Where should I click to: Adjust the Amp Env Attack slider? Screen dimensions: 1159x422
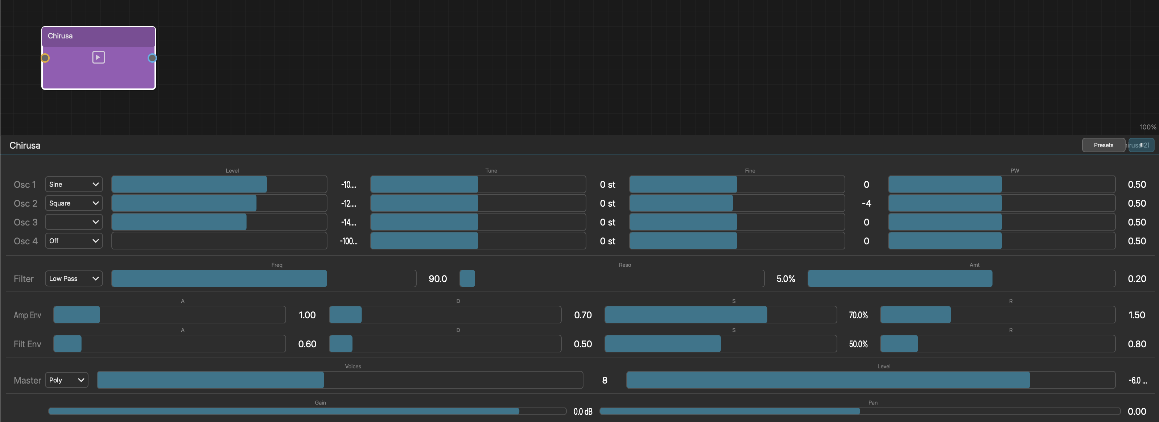coord(170,314)
